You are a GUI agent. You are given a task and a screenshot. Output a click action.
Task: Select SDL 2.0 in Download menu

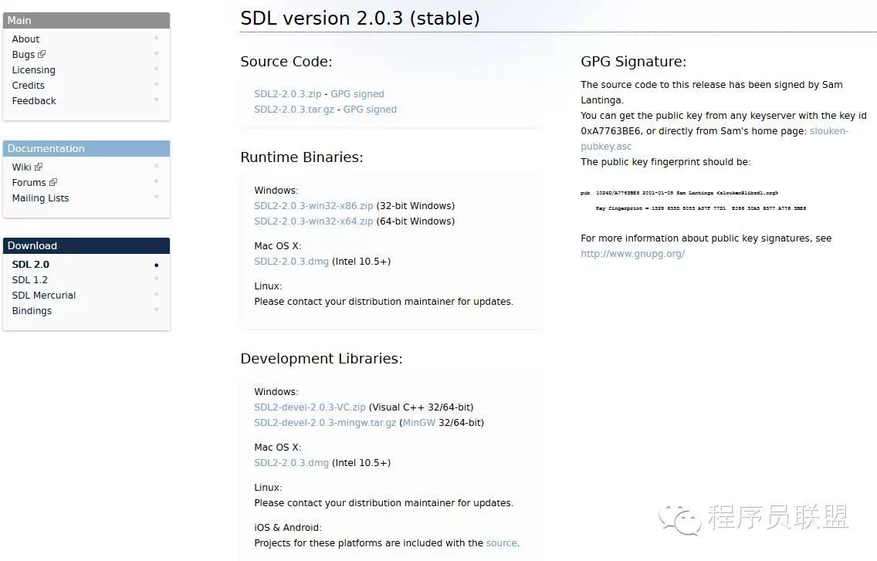[31, 265]
